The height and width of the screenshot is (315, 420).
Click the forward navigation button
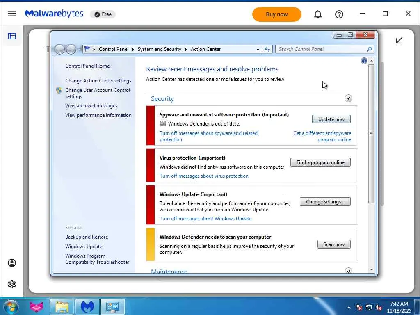71,49
